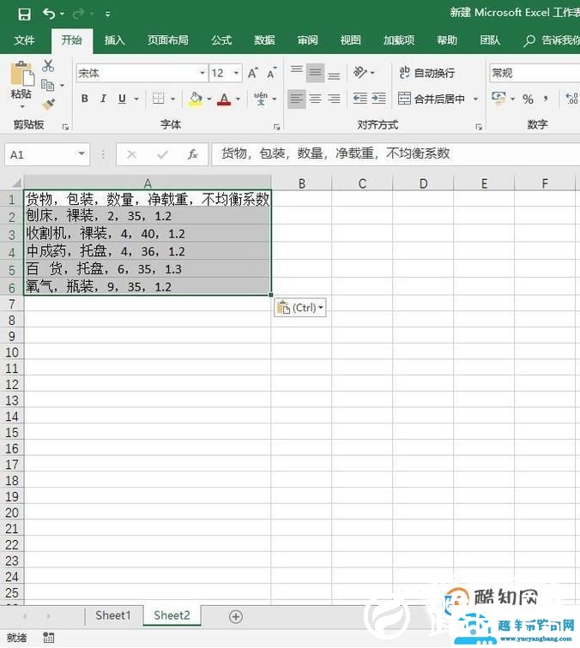Add new sheet with plus button

coord(235,616)
